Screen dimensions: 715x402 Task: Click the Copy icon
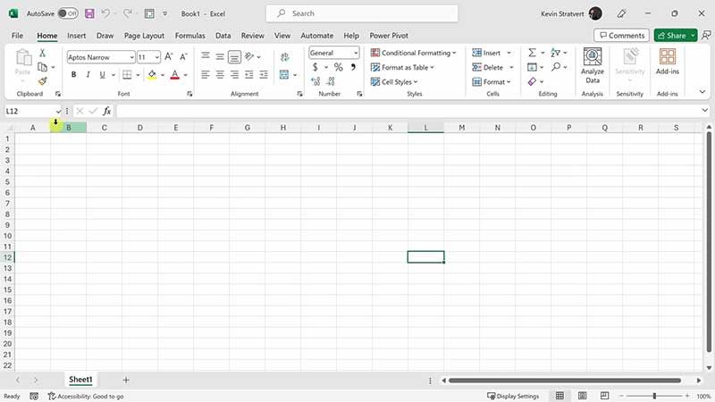(x=42, y=67)
